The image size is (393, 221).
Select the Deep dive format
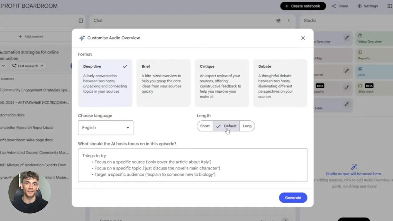click(x=105, y=83)
